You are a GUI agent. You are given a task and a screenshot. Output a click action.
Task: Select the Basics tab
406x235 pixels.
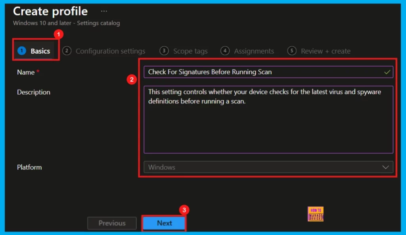pyautogui.click(x=34, y=51)
